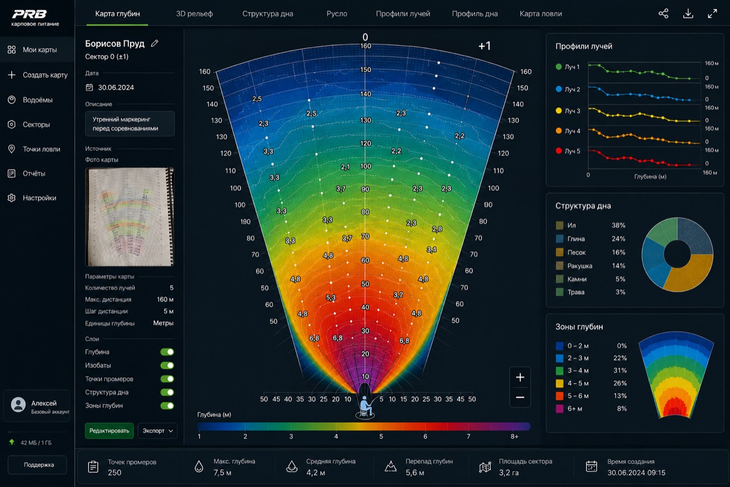Expand map to fullscreen view
The image size is (730, 487).
[x=712, y=14]
